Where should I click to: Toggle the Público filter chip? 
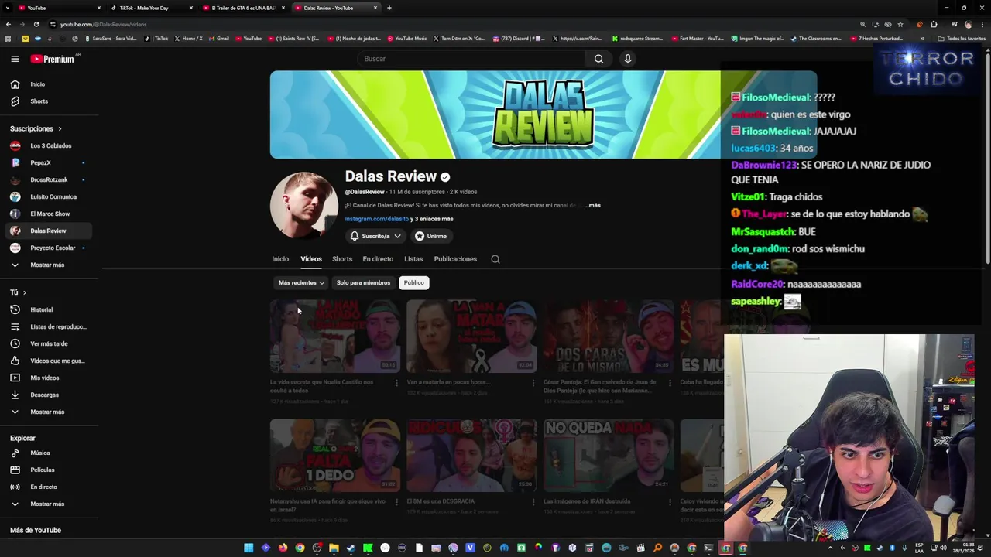414,282
